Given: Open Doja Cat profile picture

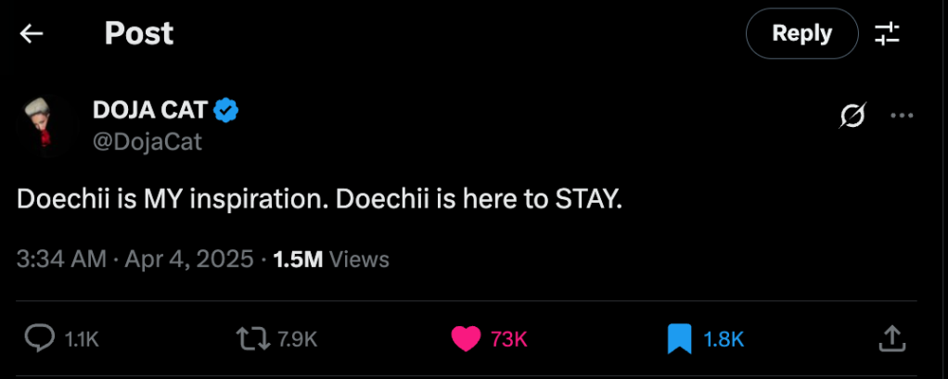Looking at the screenshot, I should pyautogui.click(x=44, y=124).
